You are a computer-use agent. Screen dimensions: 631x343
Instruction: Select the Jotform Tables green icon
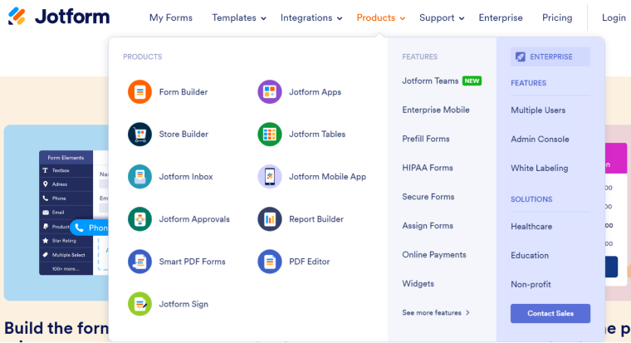[x=270, y=134]
